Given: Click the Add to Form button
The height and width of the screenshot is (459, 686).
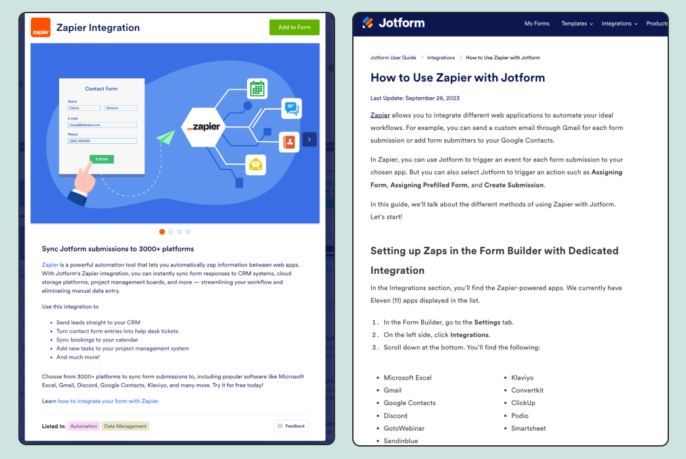Looking at the screenshot, I should [294, 27].
